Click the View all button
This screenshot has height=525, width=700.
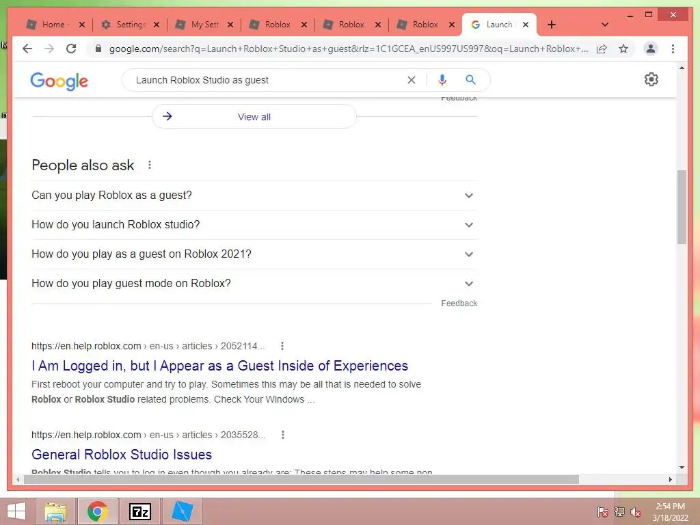[x=254, y=117]
